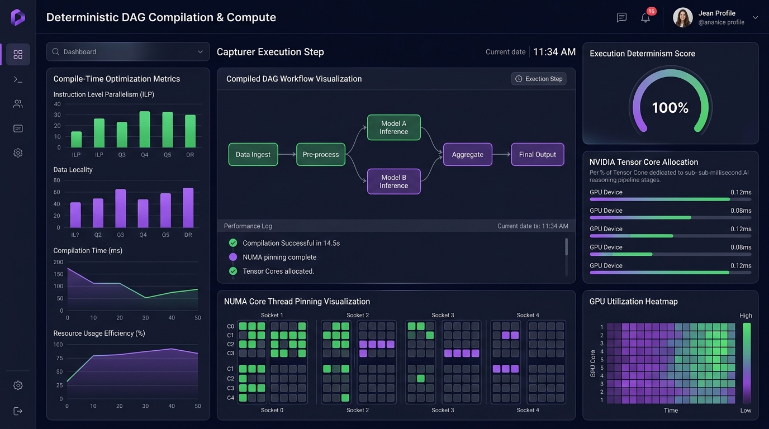The width and height of the screenshot is (769, 429).
Task: Click the Data Locality chart title
Action: tap(73, 169)
